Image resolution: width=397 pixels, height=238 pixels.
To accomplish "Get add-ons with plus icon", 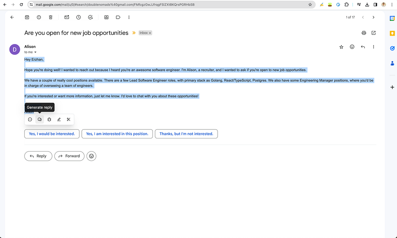I will pyautogui.click(x=392, y=87).
